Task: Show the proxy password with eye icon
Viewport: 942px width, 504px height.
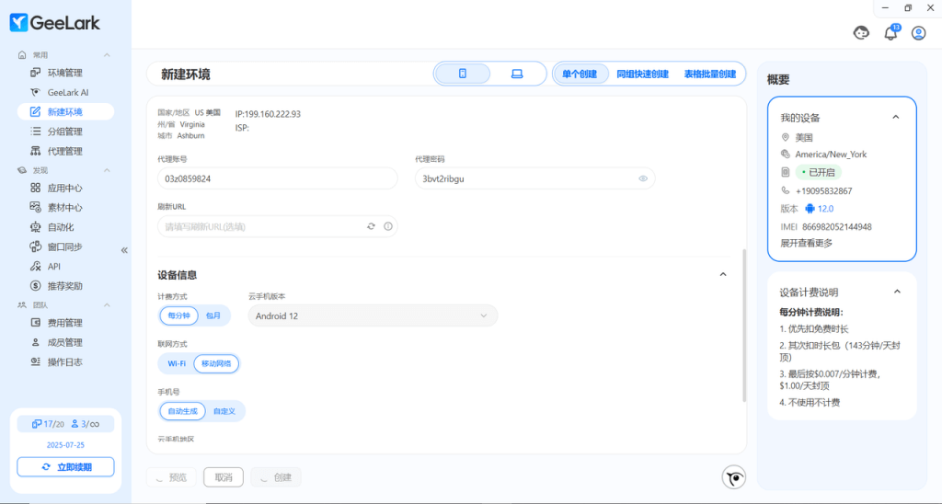Action: (643, 178)
